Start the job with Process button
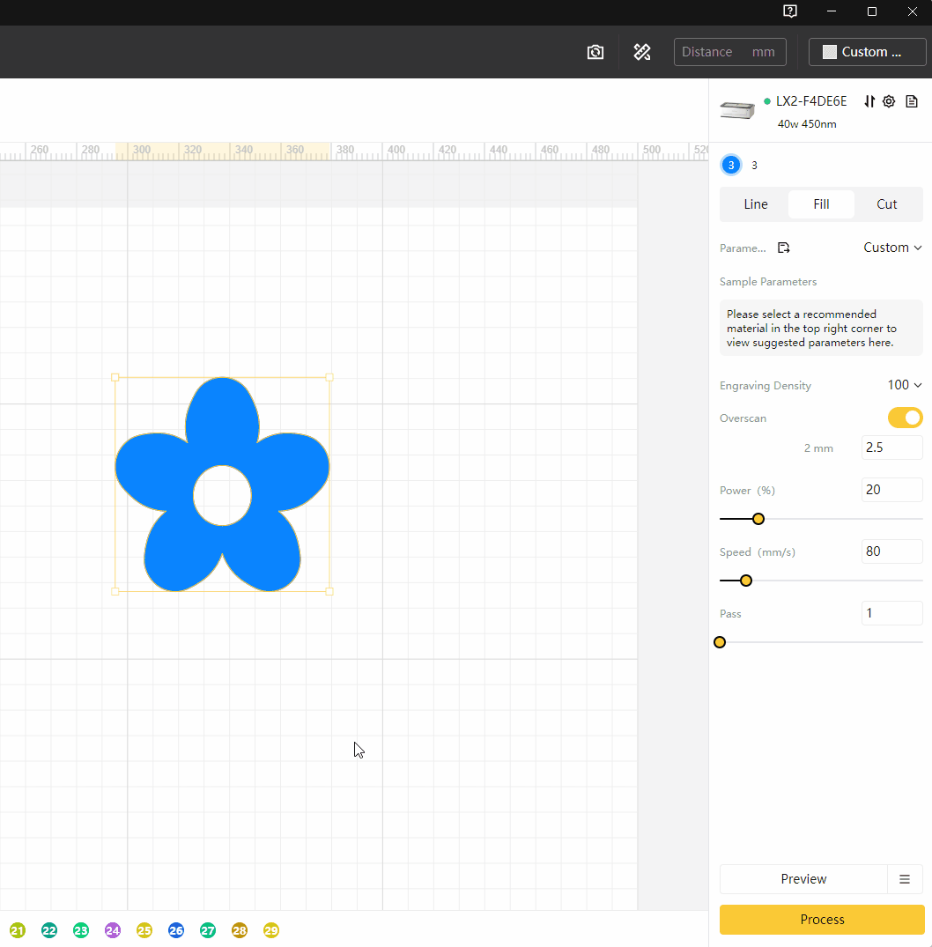Screen dimensions: 932x947 tap(822, 919)
